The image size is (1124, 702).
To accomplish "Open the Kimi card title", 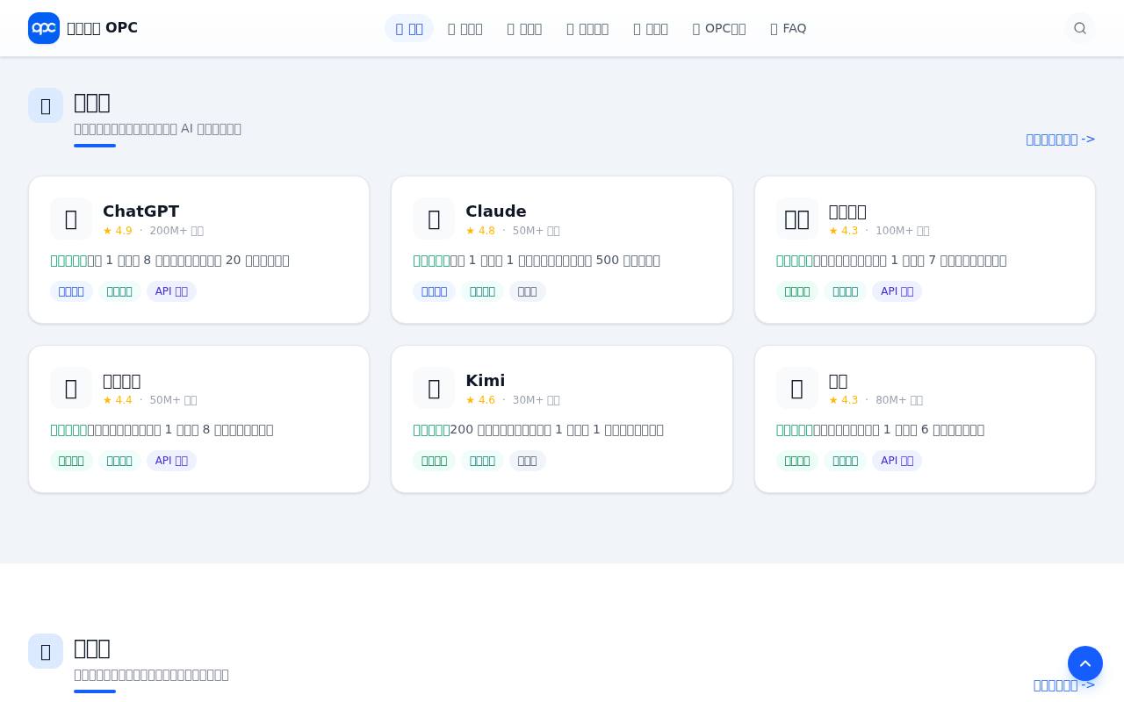I will coord(485,381).
